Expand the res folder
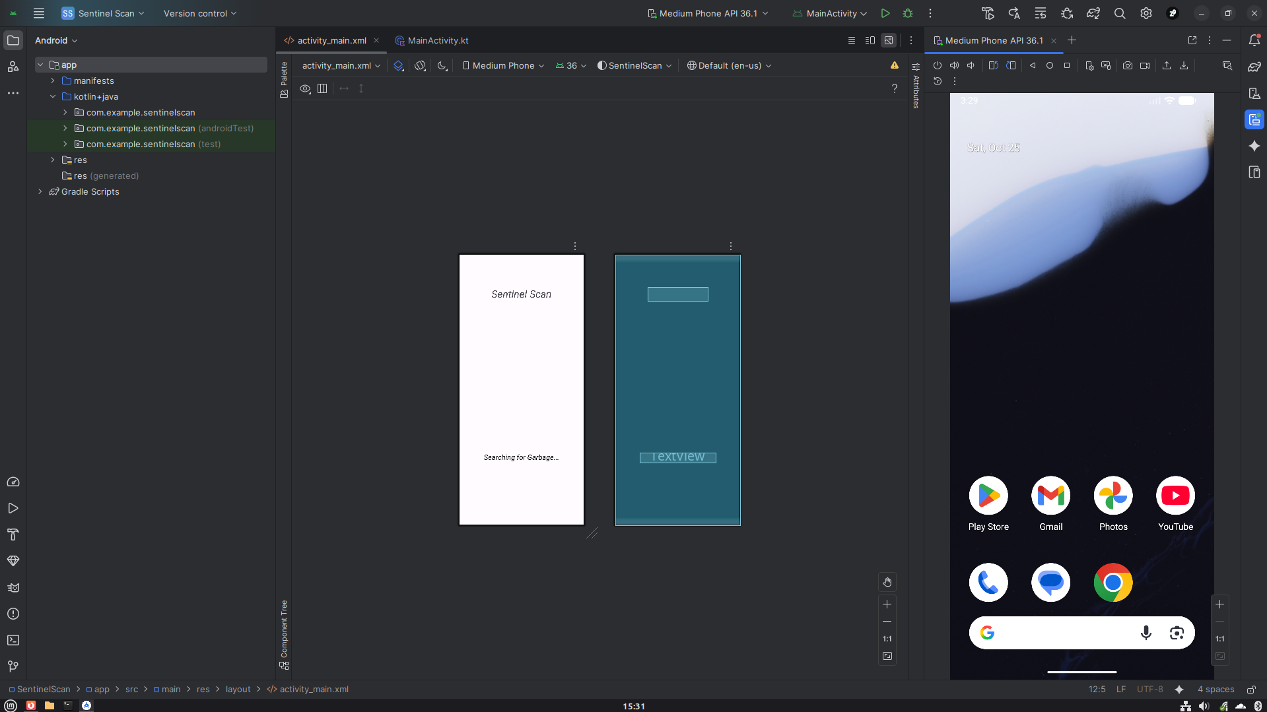The width and height of the screenshot is (1267, 712). (53, 160)
